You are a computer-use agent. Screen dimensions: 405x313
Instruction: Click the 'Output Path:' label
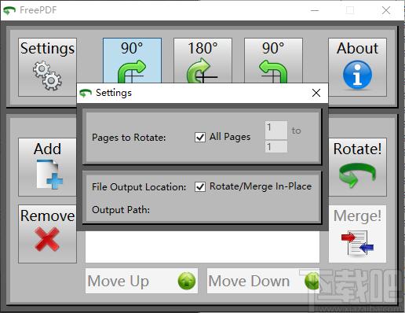tap(121, 210)
